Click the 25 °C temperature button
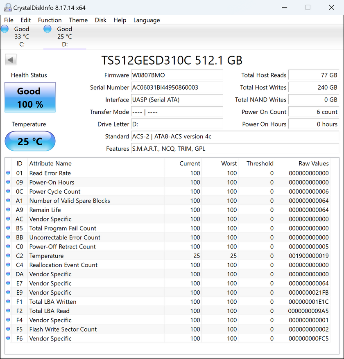This screenshot has height=359, width=344. [x=30, y=142]
